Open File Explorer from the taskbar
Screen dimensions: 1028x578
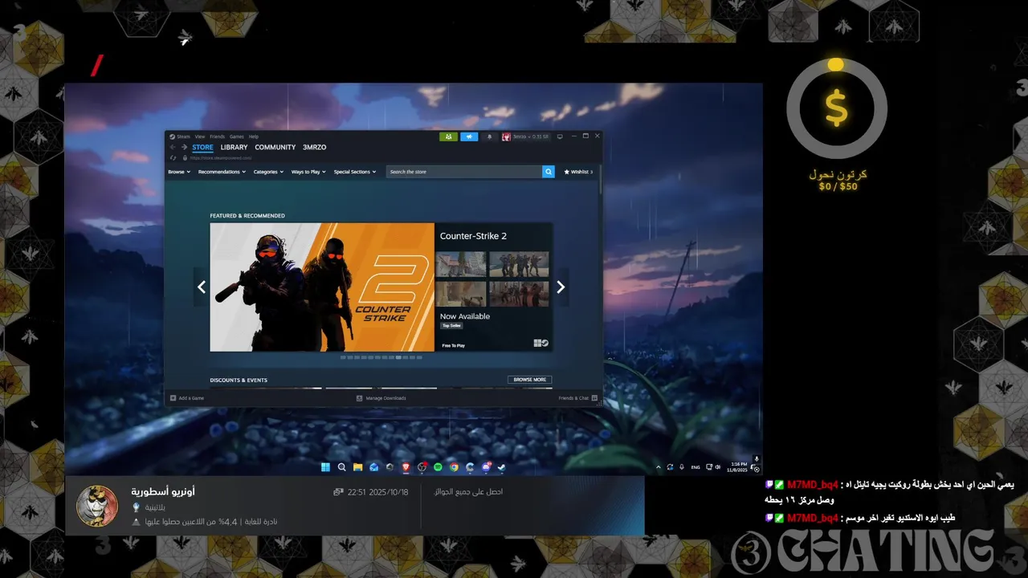pos(357,466)
